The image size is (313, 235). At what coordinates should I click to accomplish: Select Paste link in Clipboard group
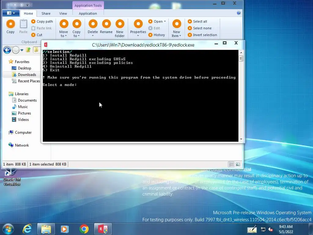[x=42, y=28]
